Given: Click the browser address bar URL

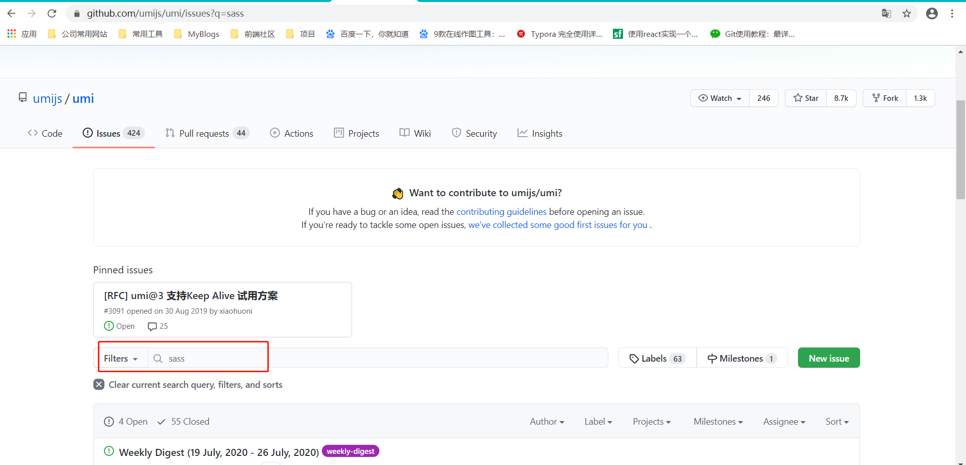Looking at the screenshot, I should pos(165,14).
